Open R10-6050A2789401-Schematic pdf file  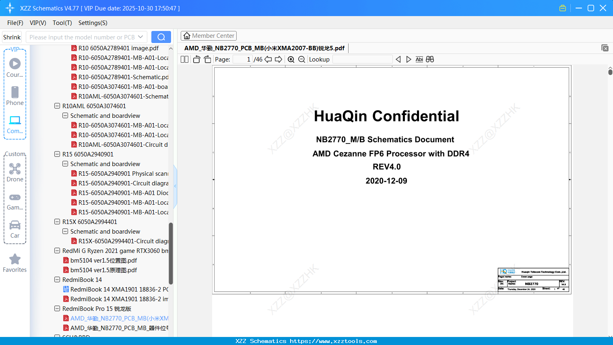click(x=120, y=77)
